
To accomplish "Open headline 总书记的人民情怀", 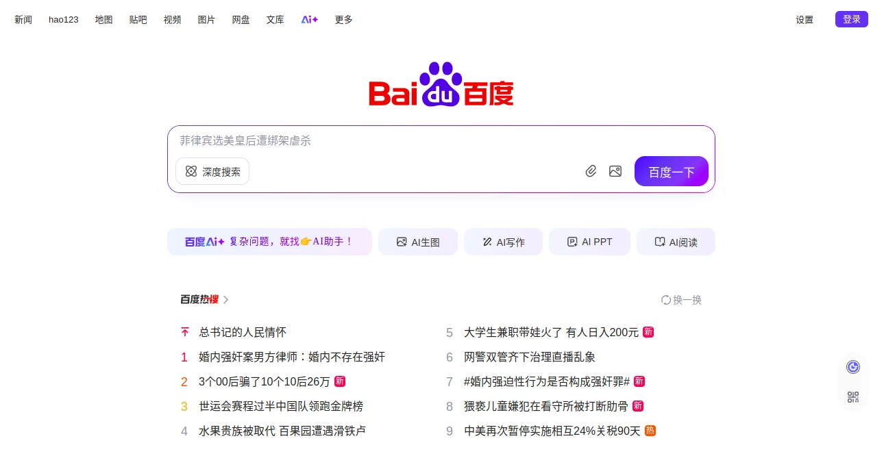I will click(x=243, y=332).
